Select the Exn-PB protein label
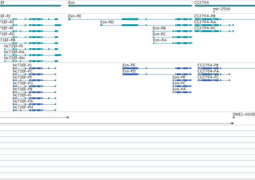Image resolution: width=255 pixels, height=180 pixels. (179, 77)
